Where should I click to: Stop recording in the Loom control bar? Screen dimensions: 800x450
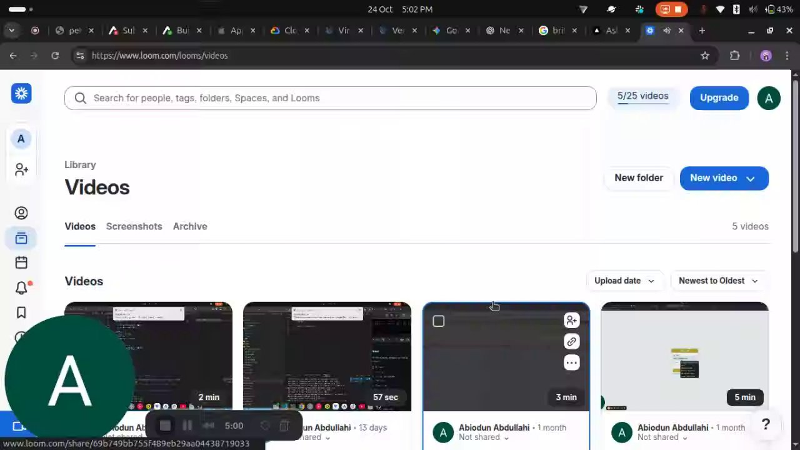coord(165,426)
